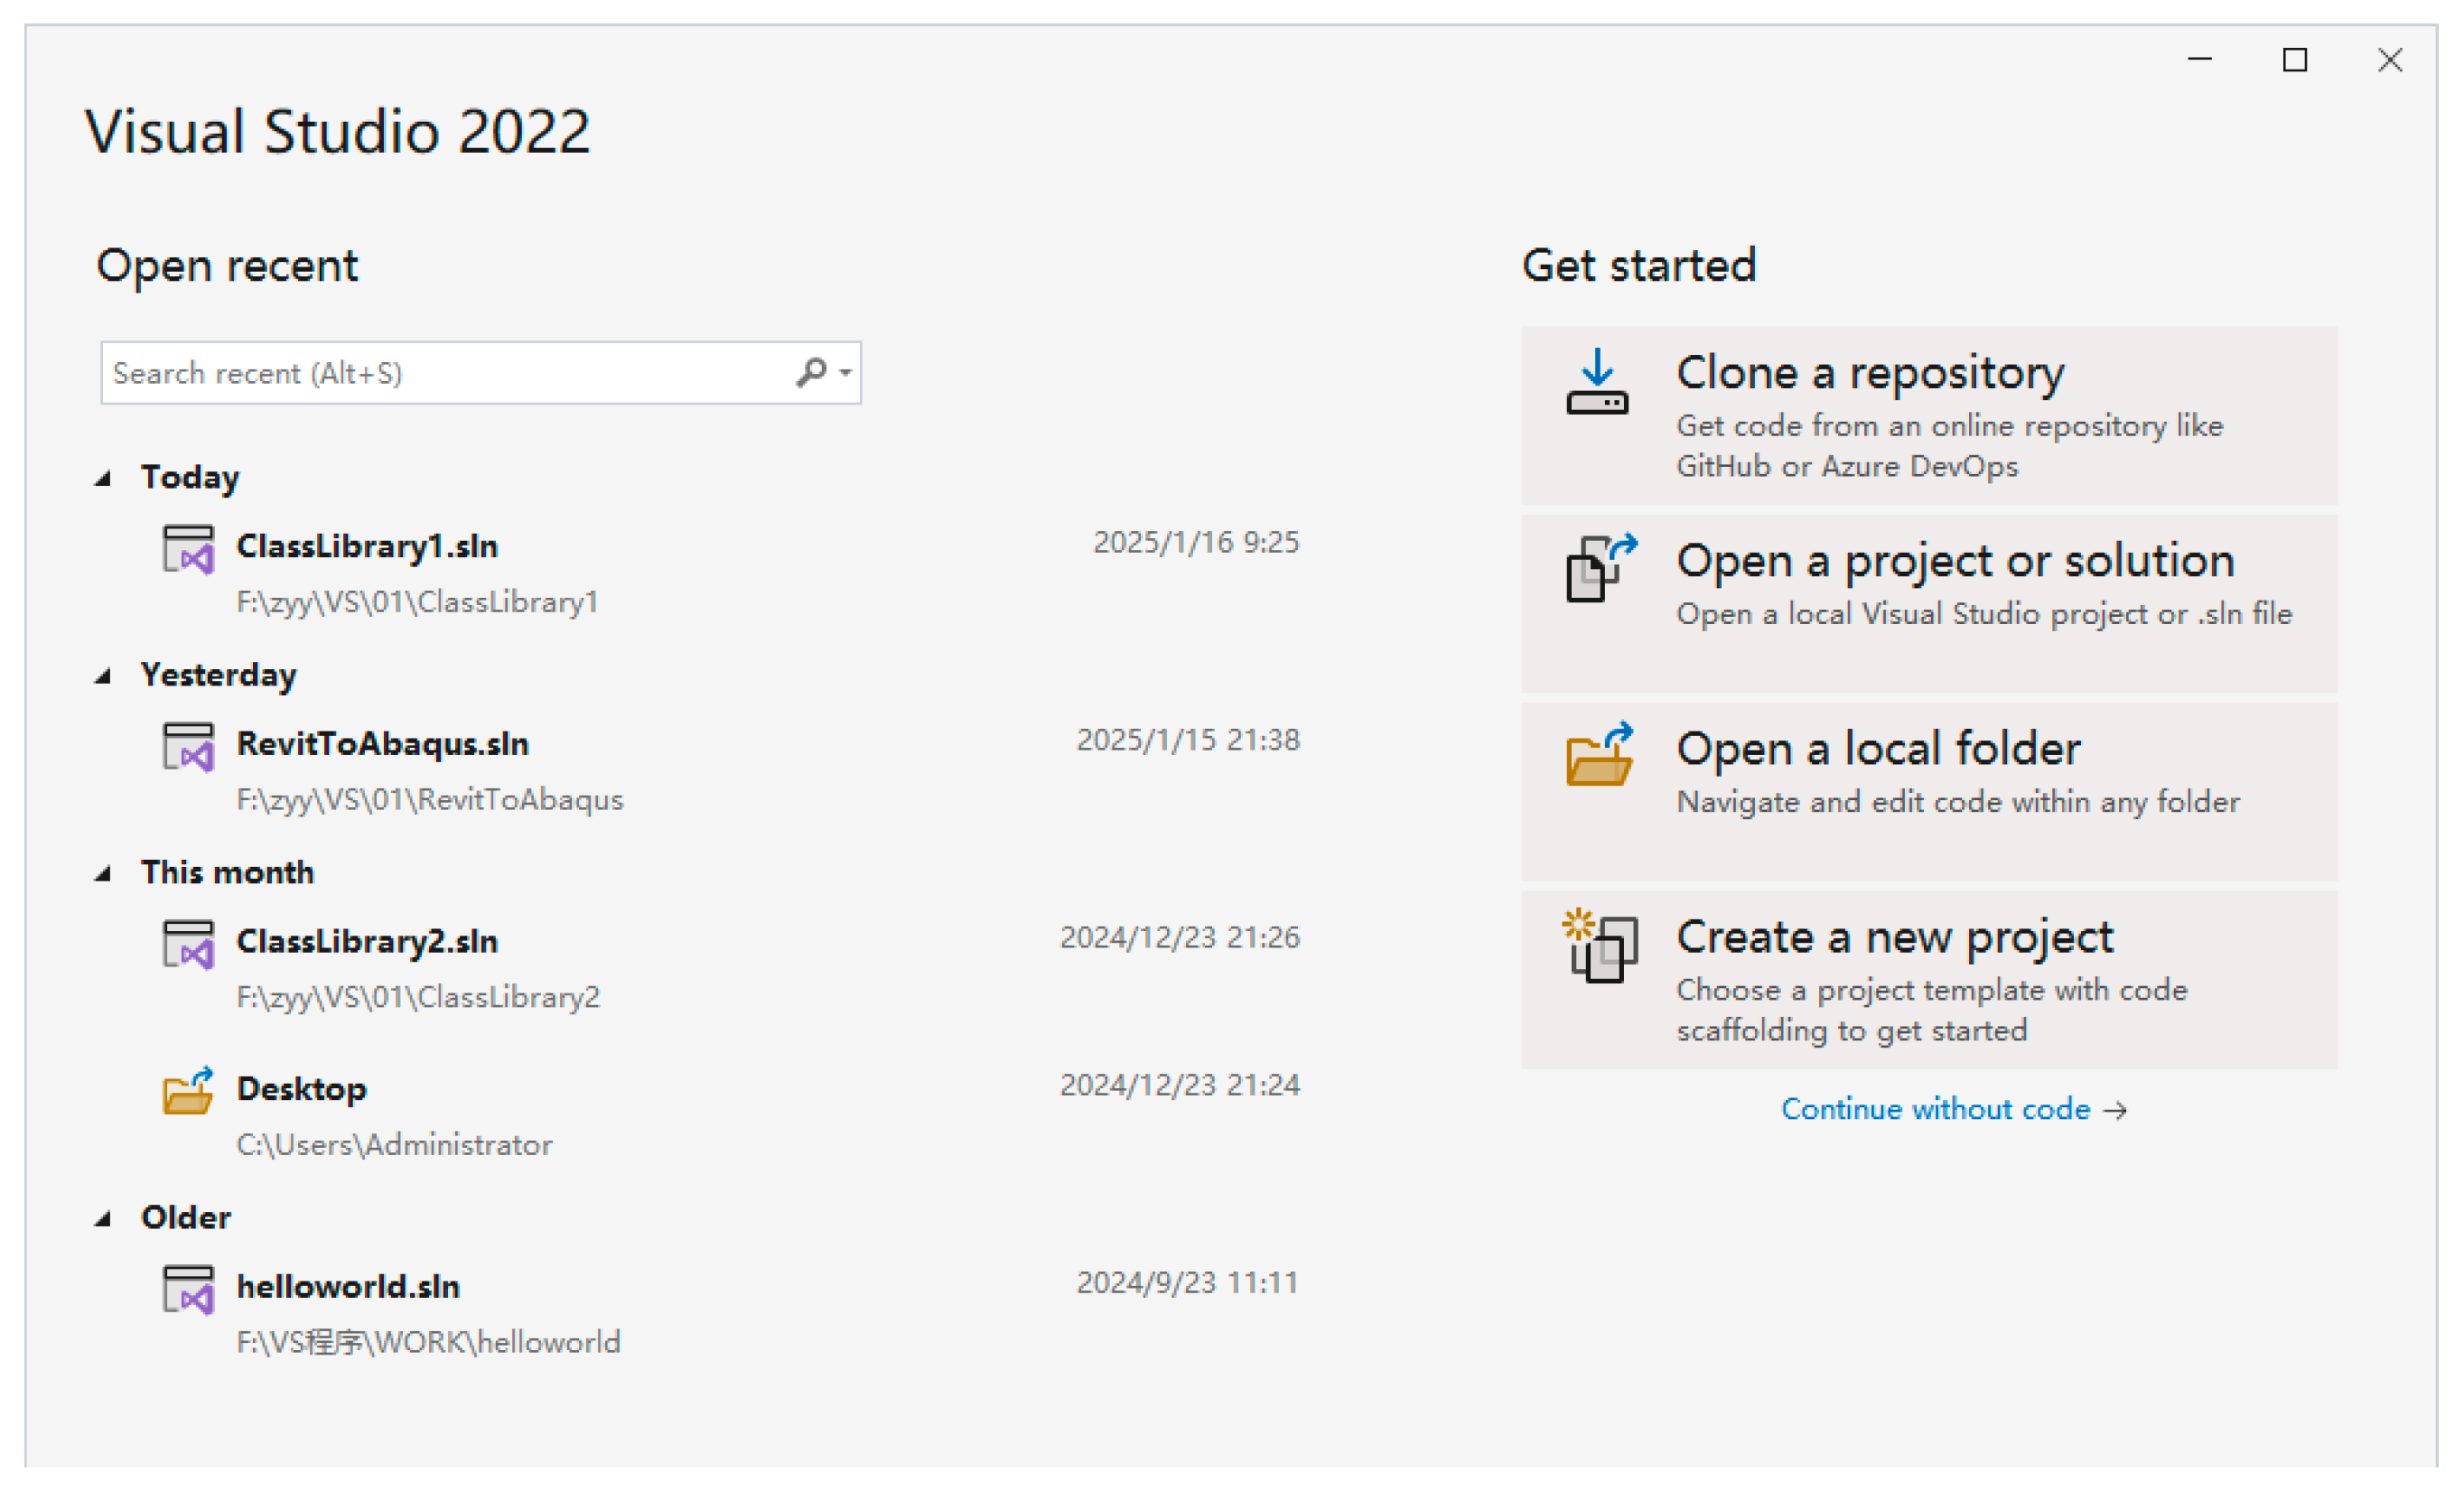Click the Create a new project title text
Image resolution: width=2464 pixels, height=1491 pixels.
[1894, 937]
